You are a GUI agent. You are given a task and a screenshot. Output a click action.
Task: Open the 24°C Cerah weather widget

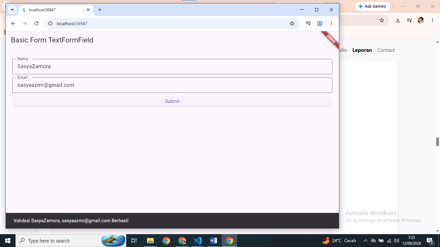(x=339, y=241)
